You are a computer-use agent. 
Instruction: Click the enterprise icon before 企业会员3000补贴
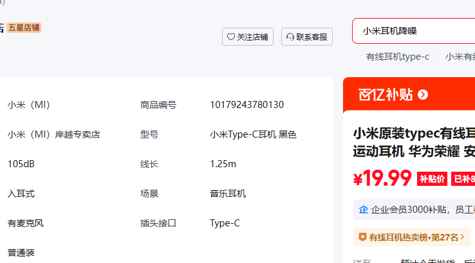364,210
